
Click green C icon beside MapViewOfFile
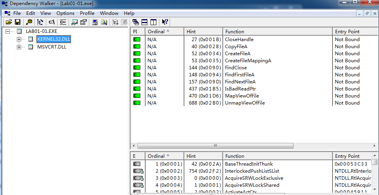136,96
